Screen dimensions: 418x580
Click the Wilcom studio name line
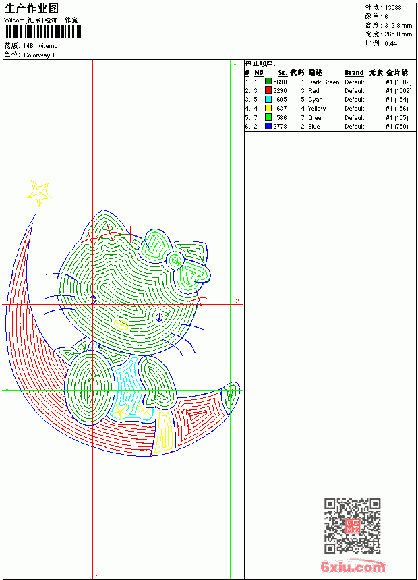[41, 20]
